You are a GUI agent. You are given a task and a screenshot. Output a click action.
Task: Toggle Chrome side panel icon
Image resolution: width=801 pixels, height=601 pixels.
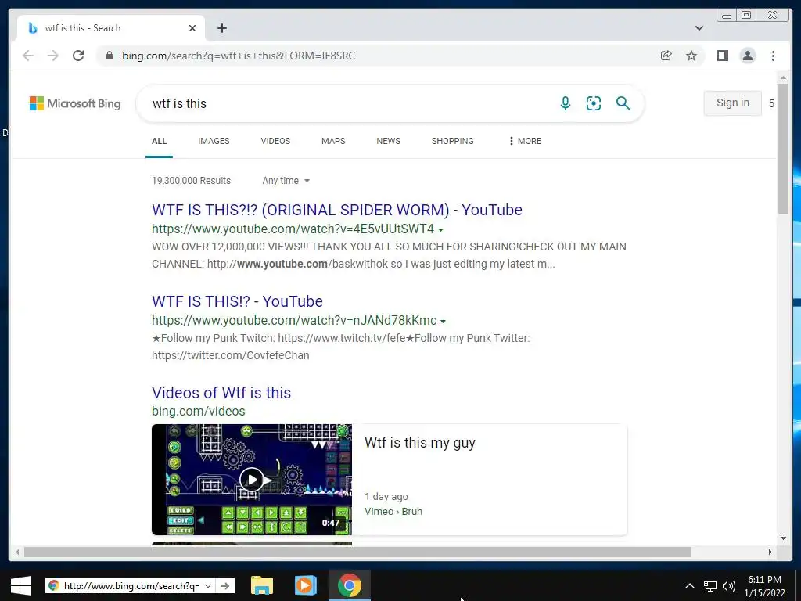tap(722, 56)
